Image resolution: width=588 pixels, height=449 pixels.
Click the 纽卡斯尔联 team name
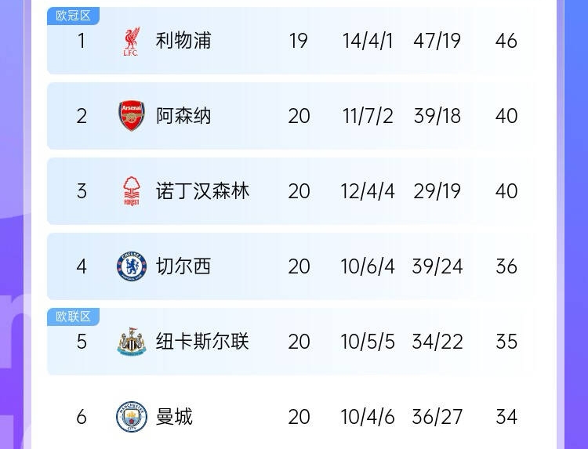202,342
